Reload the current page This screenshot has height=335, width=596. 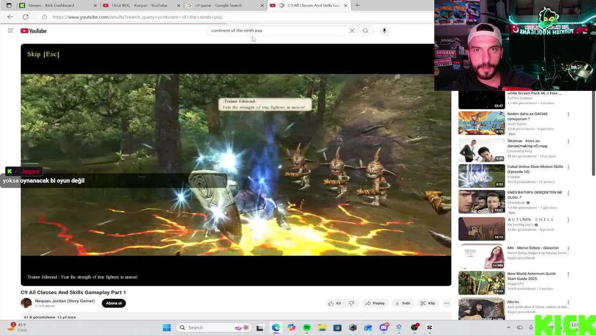click(x=26, y=17)
